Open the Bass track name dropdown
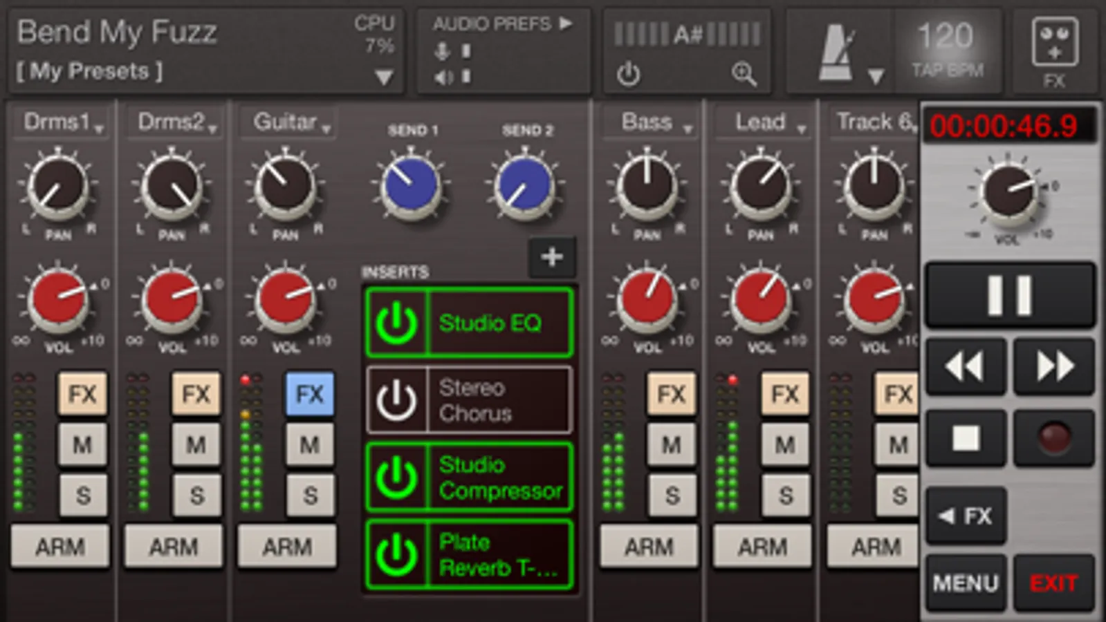The height and width of the screenshot is (622, 1106). [x=650, y=122]
